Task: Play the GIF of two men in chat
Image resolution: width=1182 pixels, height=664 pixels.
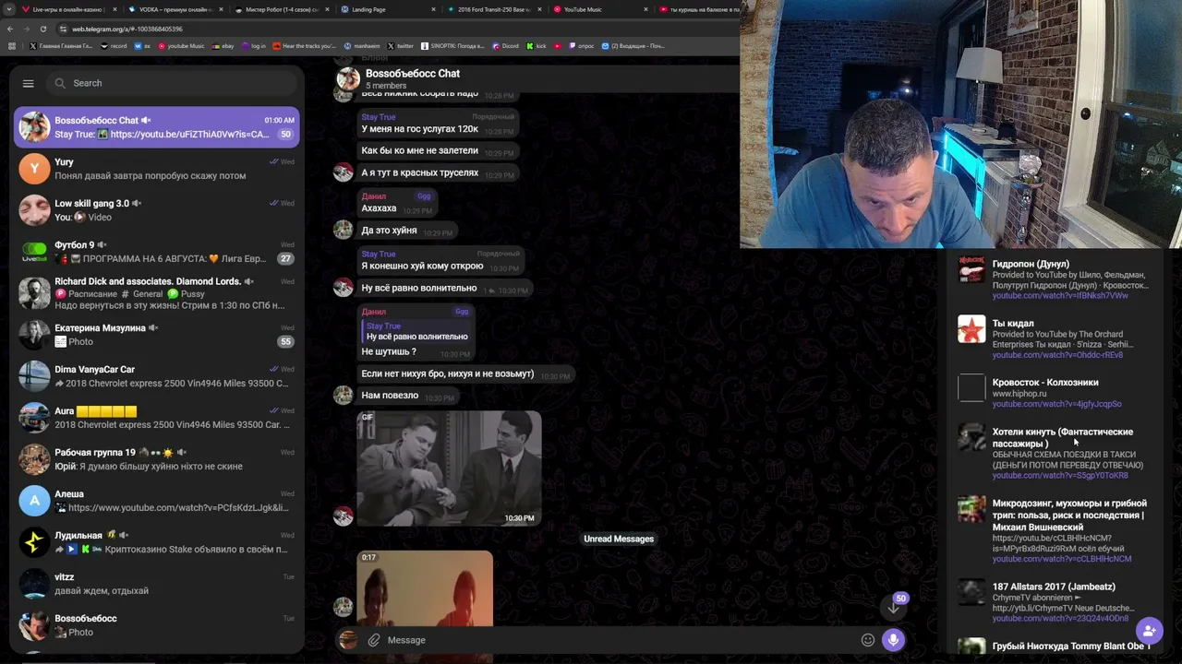Action: (449, 468)
